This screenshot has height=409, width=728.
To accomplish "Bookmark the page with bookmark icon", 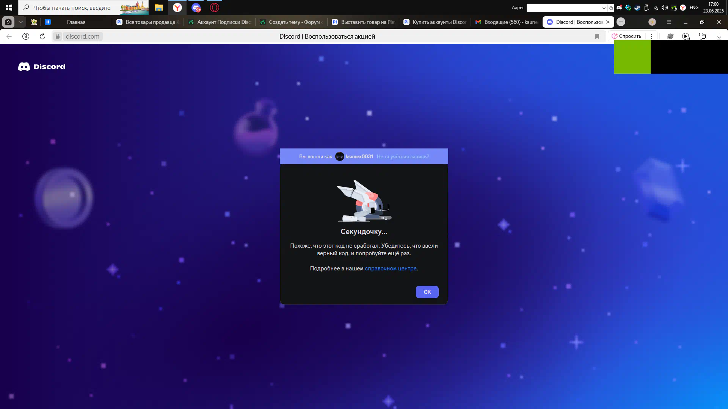I will pos(597,36).
